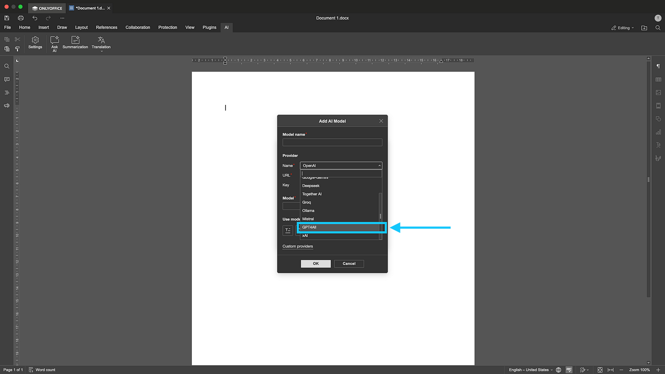Toggle the text use-model button in dialog
665x374 pixels.
tap(288, 230)
